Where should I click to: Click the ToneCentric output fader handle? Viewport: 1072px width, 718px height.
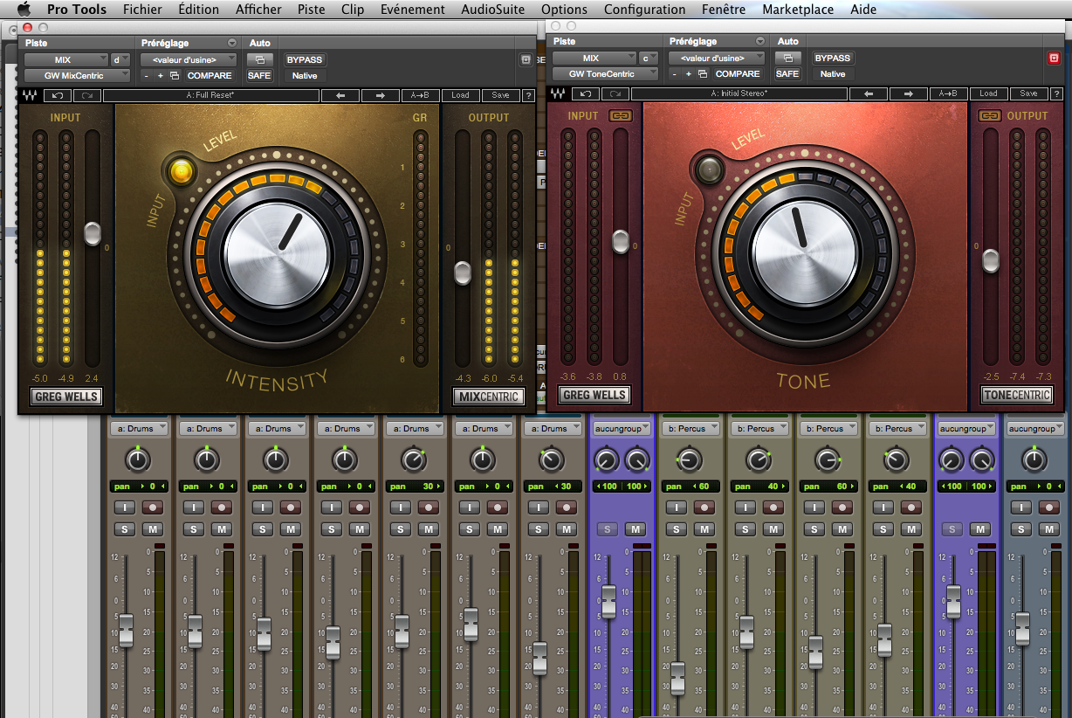990,259
